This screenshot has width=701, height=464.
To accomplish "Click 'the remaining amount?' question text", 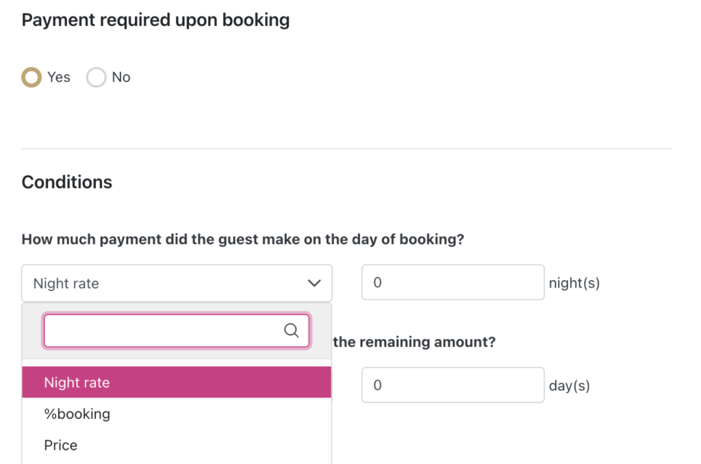I will [x=413, y=342].
